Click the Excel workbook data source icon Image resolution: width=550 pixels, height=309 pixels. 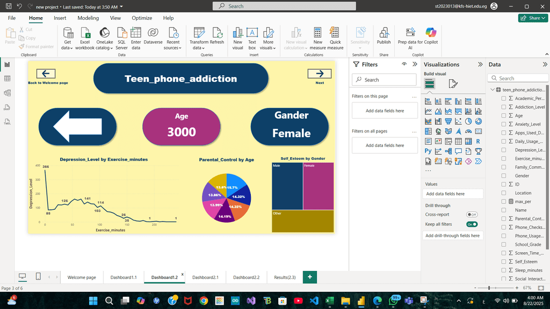pyautogui.click(x=85, y=33)
